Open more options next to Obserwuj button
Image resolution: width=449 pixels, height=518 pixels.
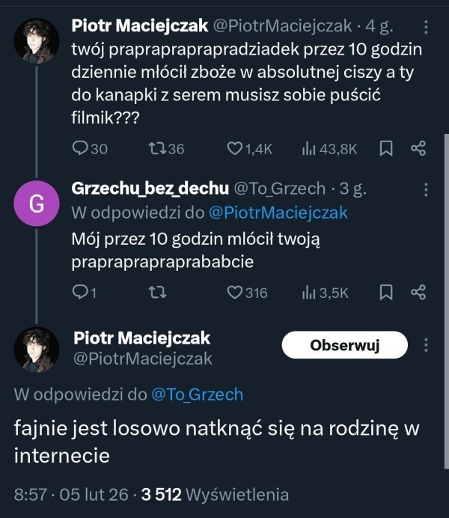click(427, 345)
